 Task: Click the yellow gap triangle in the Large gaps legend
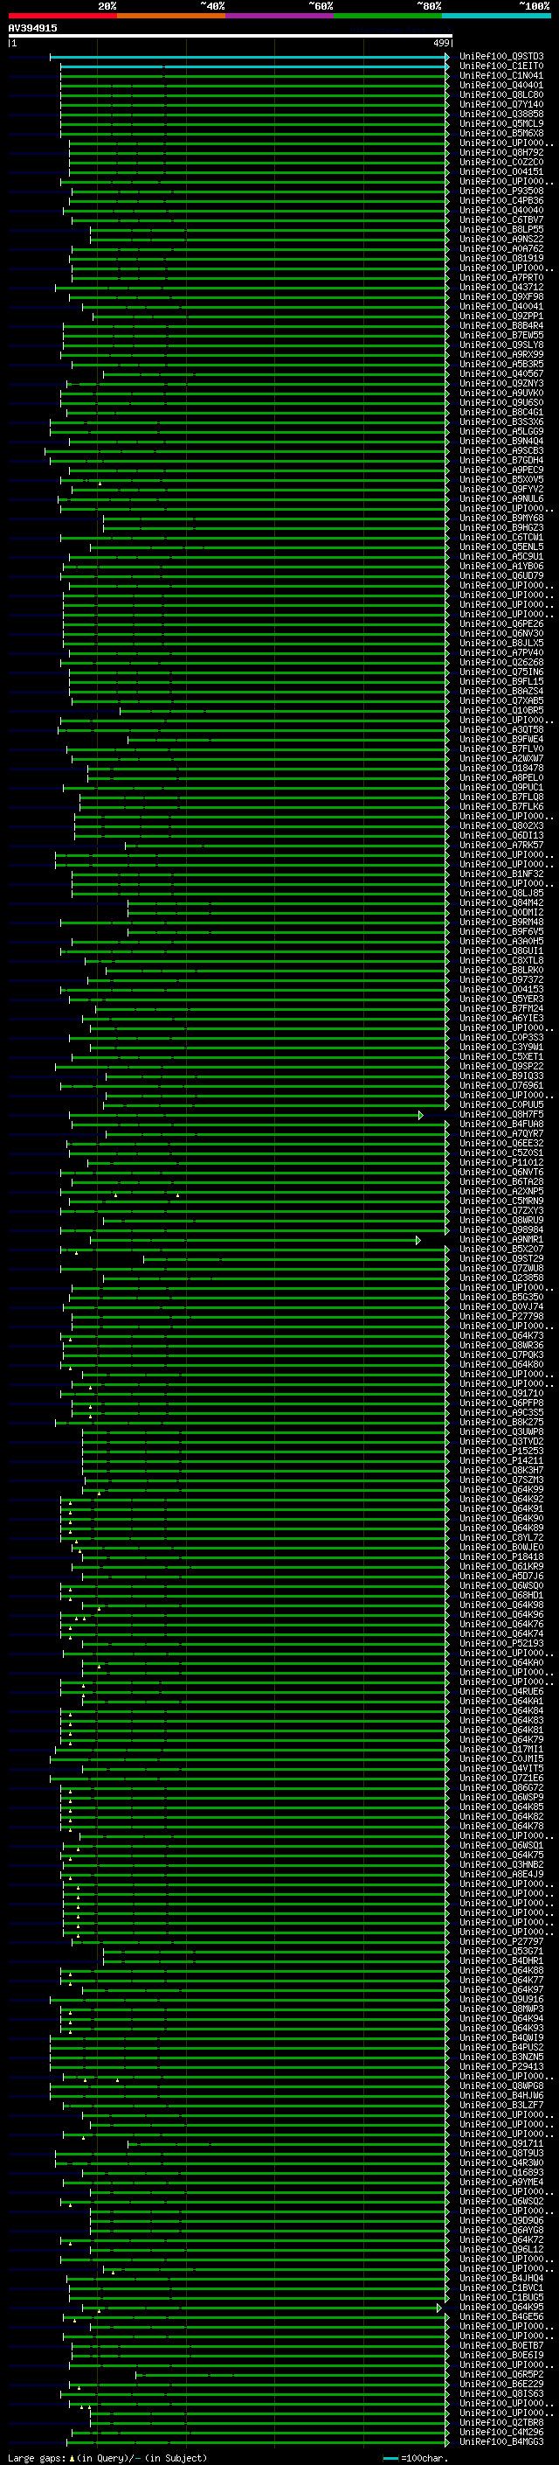[x=72, y=2458]
